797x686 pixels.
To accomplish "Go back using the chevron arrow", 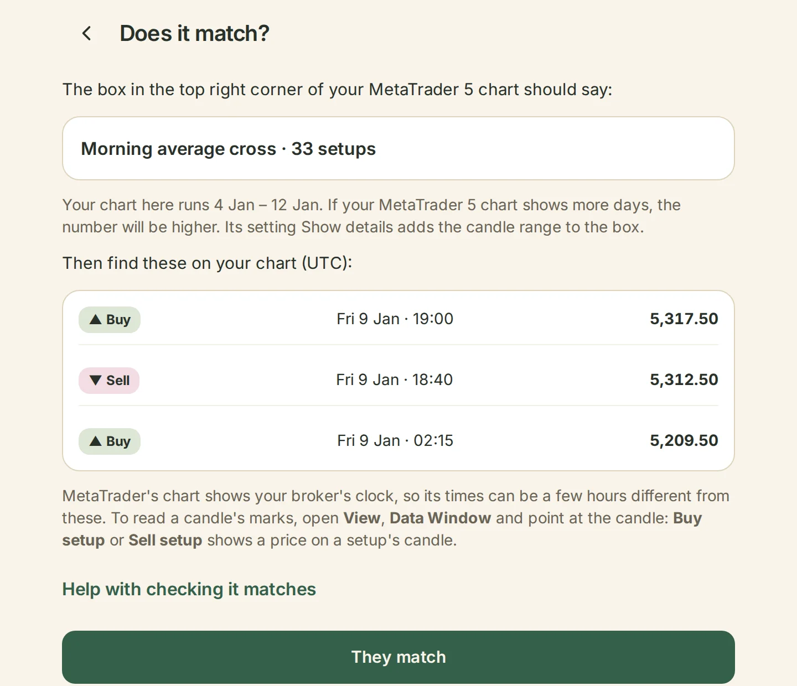I will coord(87,34).
